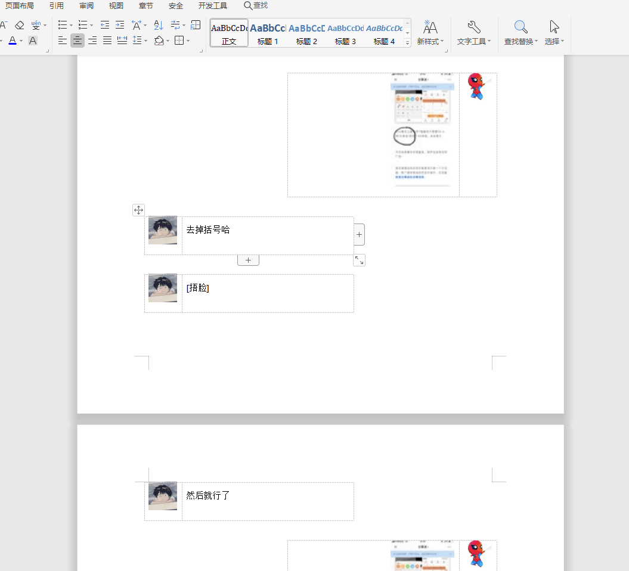Image resolution: width=629 pixels, height=571 pixels.
Task: Enable justified alignment
Action: click(107, 40)
